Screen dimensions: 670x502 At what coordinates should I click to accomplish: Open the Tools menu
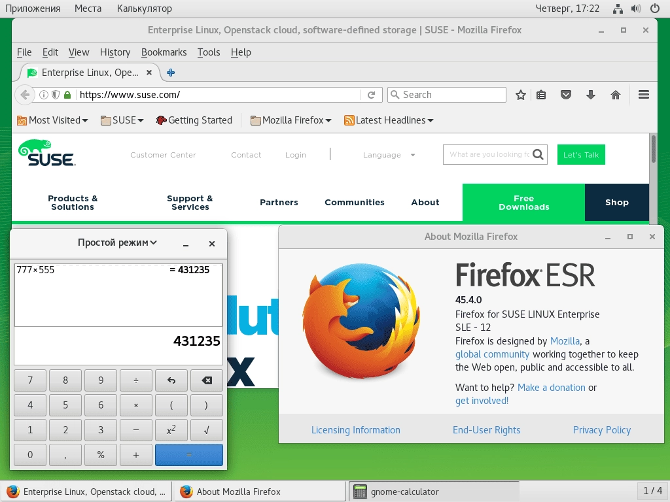point(209,52)
